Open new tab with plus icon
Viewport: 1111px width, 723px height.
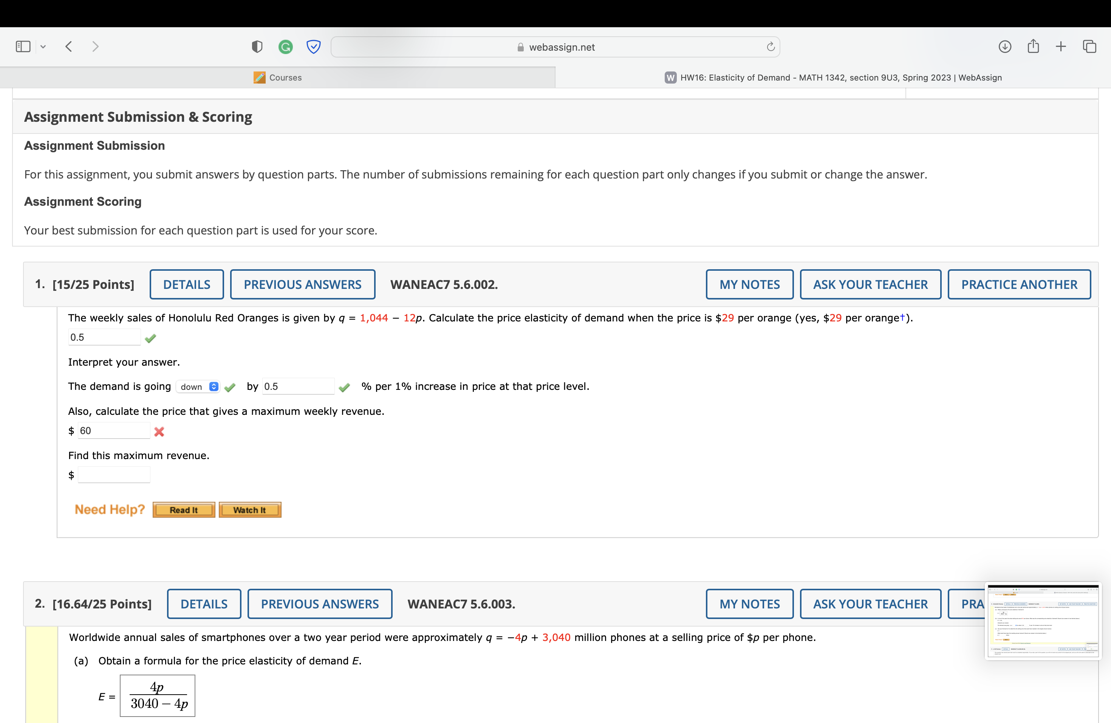(x=1061, y=46)
